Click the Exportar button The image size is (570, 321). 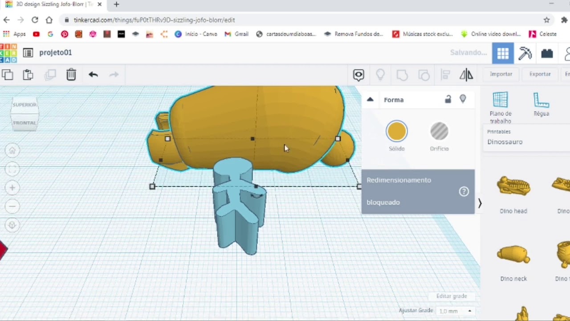540,74
